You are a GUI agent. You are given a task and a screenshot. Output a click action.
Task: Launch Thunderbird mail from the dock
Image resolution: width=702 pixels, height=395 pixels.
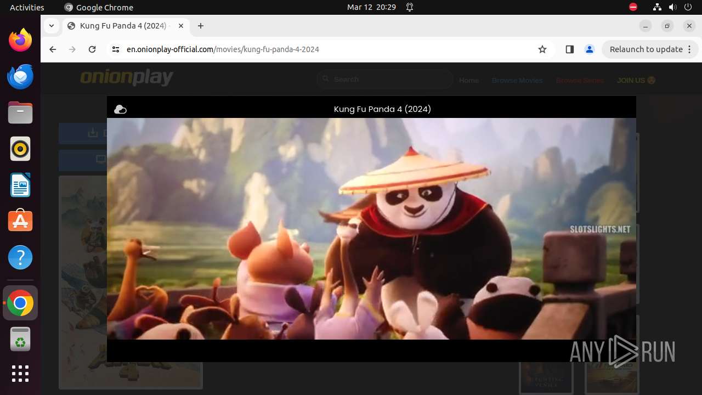click(20, 76)
